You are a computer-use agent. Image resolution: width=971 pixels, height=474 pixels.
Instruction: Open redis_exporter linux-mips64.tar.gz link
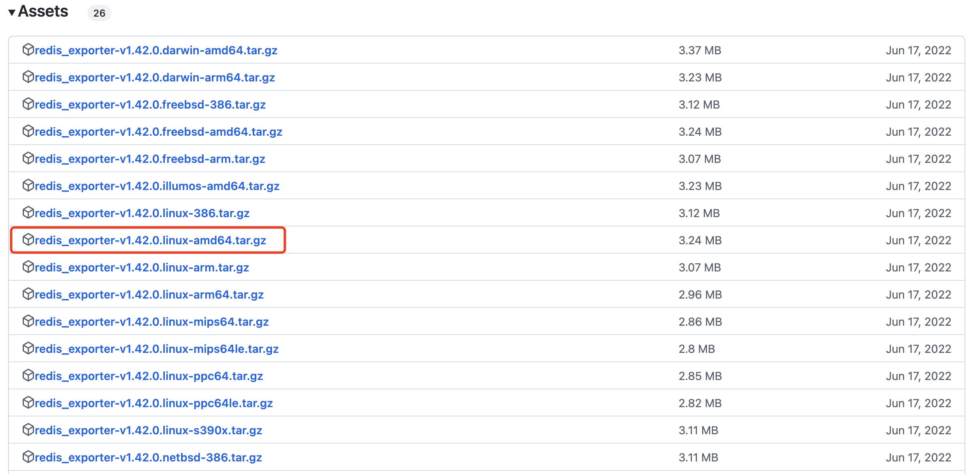(152, 322)
